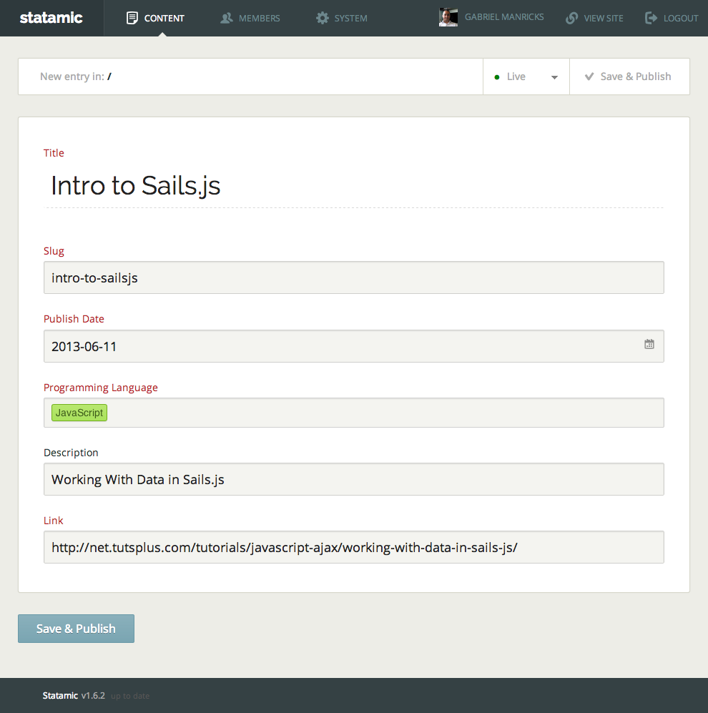The width and height of the screenshot is (708, 713).
Task: Click the Members people icon
Action: coord(227,18)
